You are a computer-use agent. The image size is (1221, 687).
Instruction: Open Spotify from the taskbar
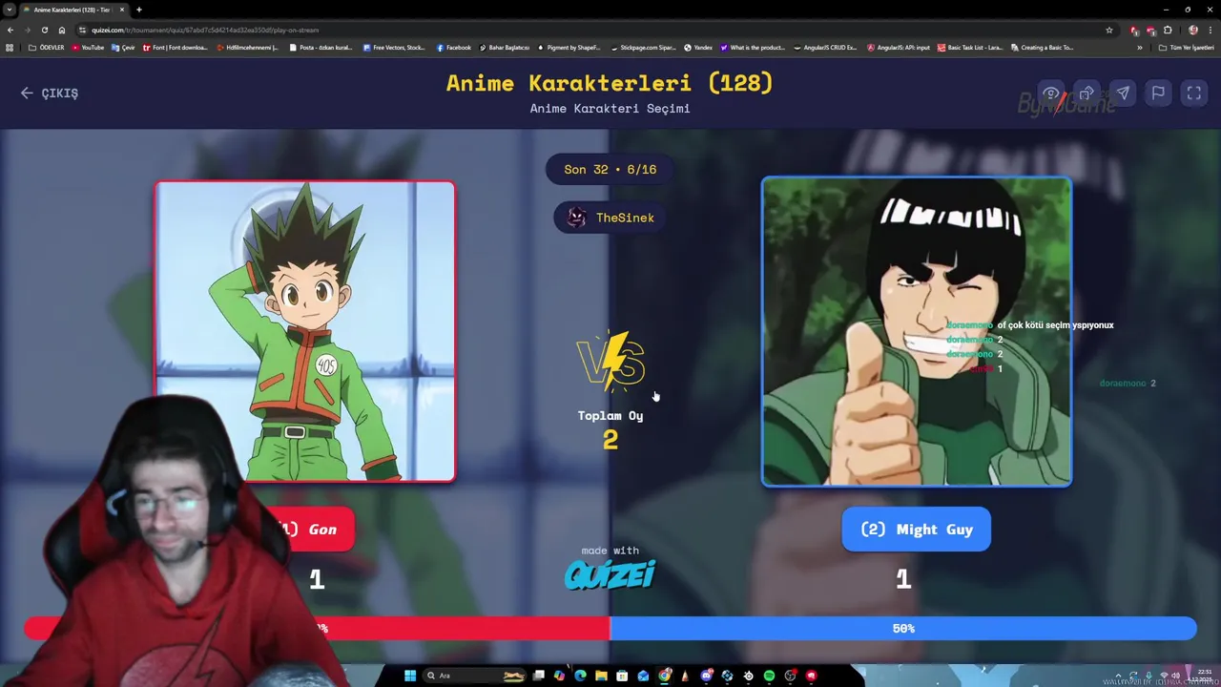pyautogui.click(x=769, y=676)
